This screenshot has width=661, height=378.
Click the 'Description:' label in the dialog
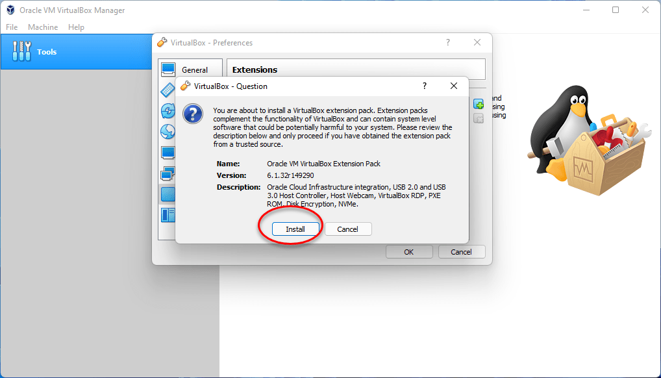(238, 187)
